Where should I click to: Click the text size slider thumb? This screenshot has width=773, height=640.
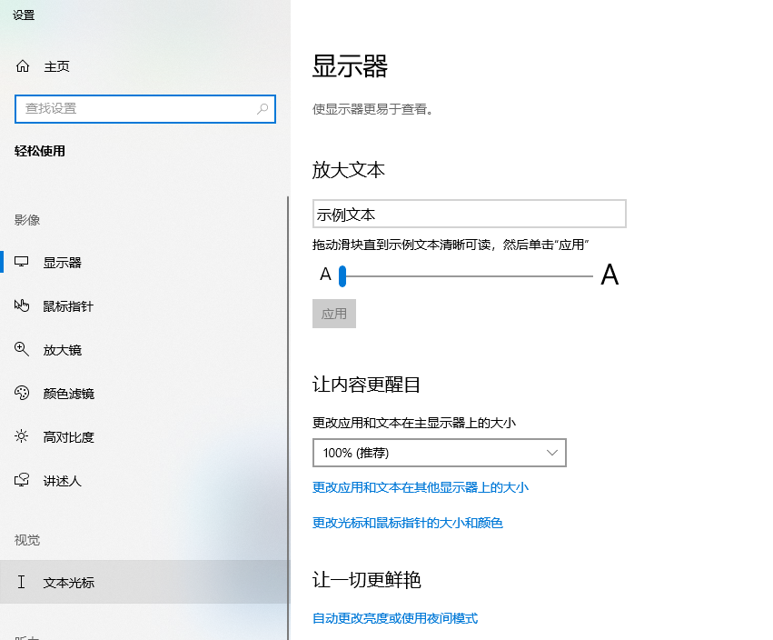coord(342,275)
